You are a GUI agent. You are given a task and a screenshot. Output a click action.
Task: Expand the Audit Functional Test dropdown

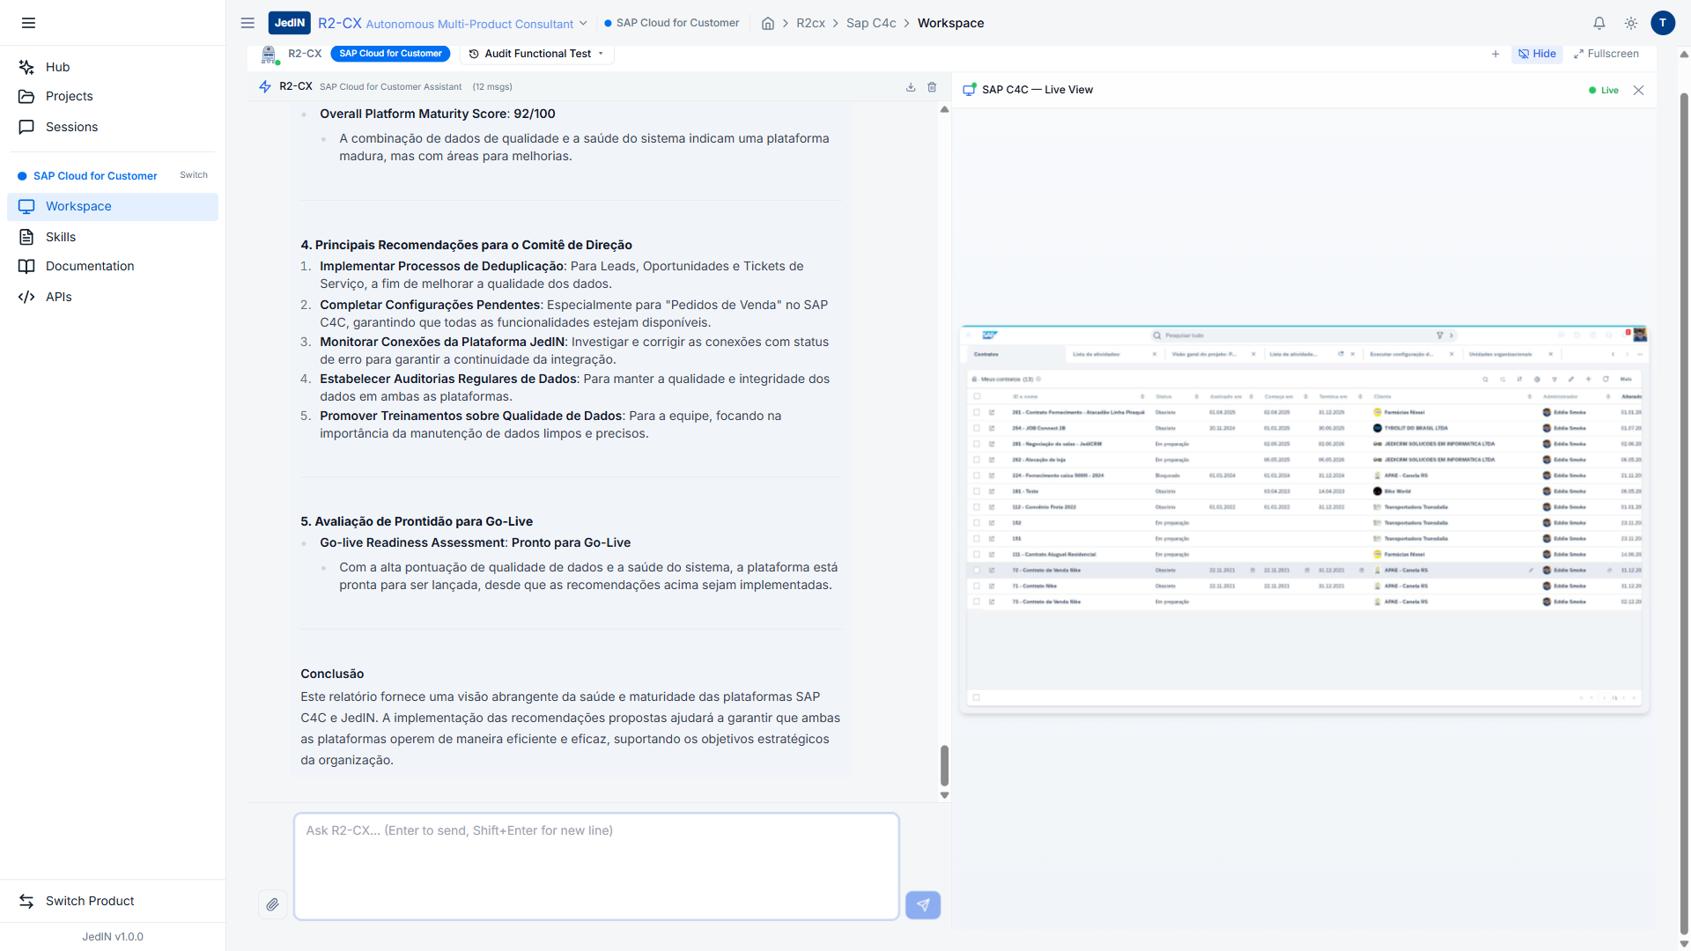tap(537, 54)
